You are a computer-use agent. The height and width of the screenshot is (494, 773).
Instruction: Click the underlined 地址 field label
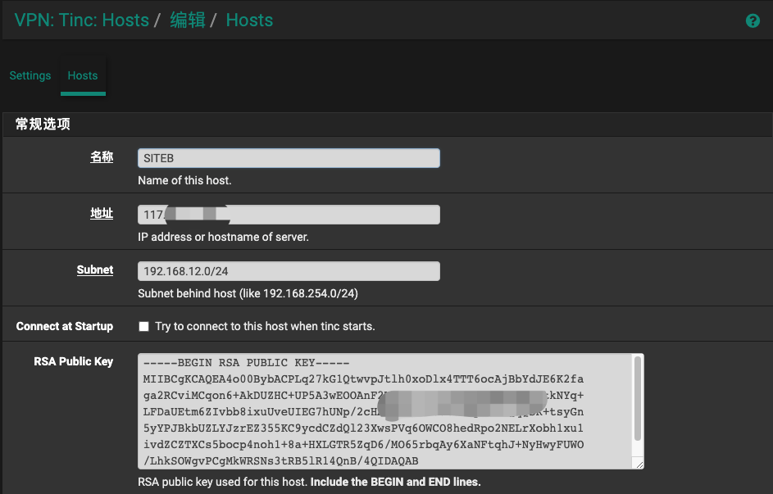[x=102, y=213]
